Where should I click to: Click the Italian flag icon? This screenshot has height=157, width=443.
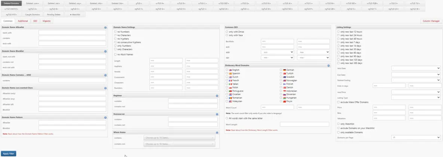[x=230, y=84]
